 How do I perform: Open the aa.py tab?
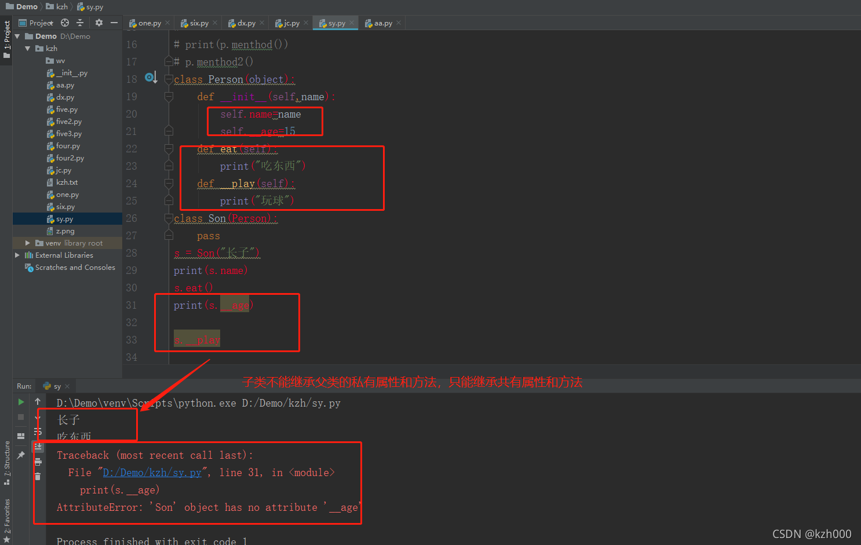coord(381,23)
